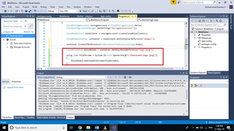Click the Categorized icon in Properties panel

click(x=192, y=85)
